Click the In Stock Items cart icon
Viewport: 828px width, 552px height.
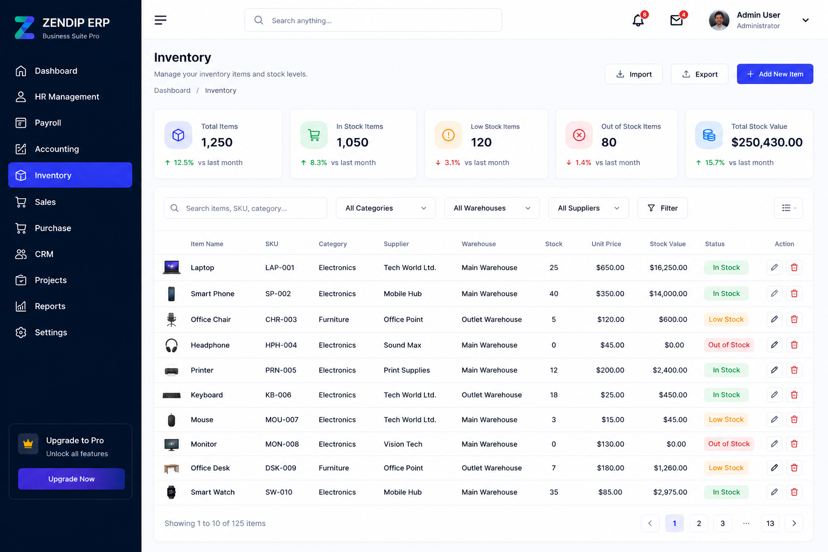click(314, 135)
